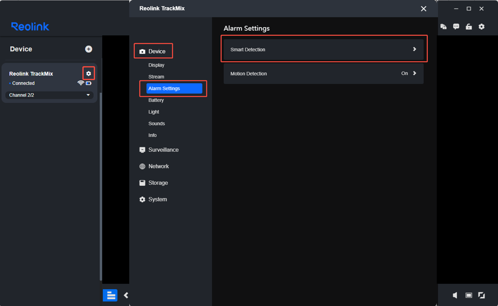Collapse the sidebar with left arrow
The image size is (498, 306).
click(x=126, y=295)
